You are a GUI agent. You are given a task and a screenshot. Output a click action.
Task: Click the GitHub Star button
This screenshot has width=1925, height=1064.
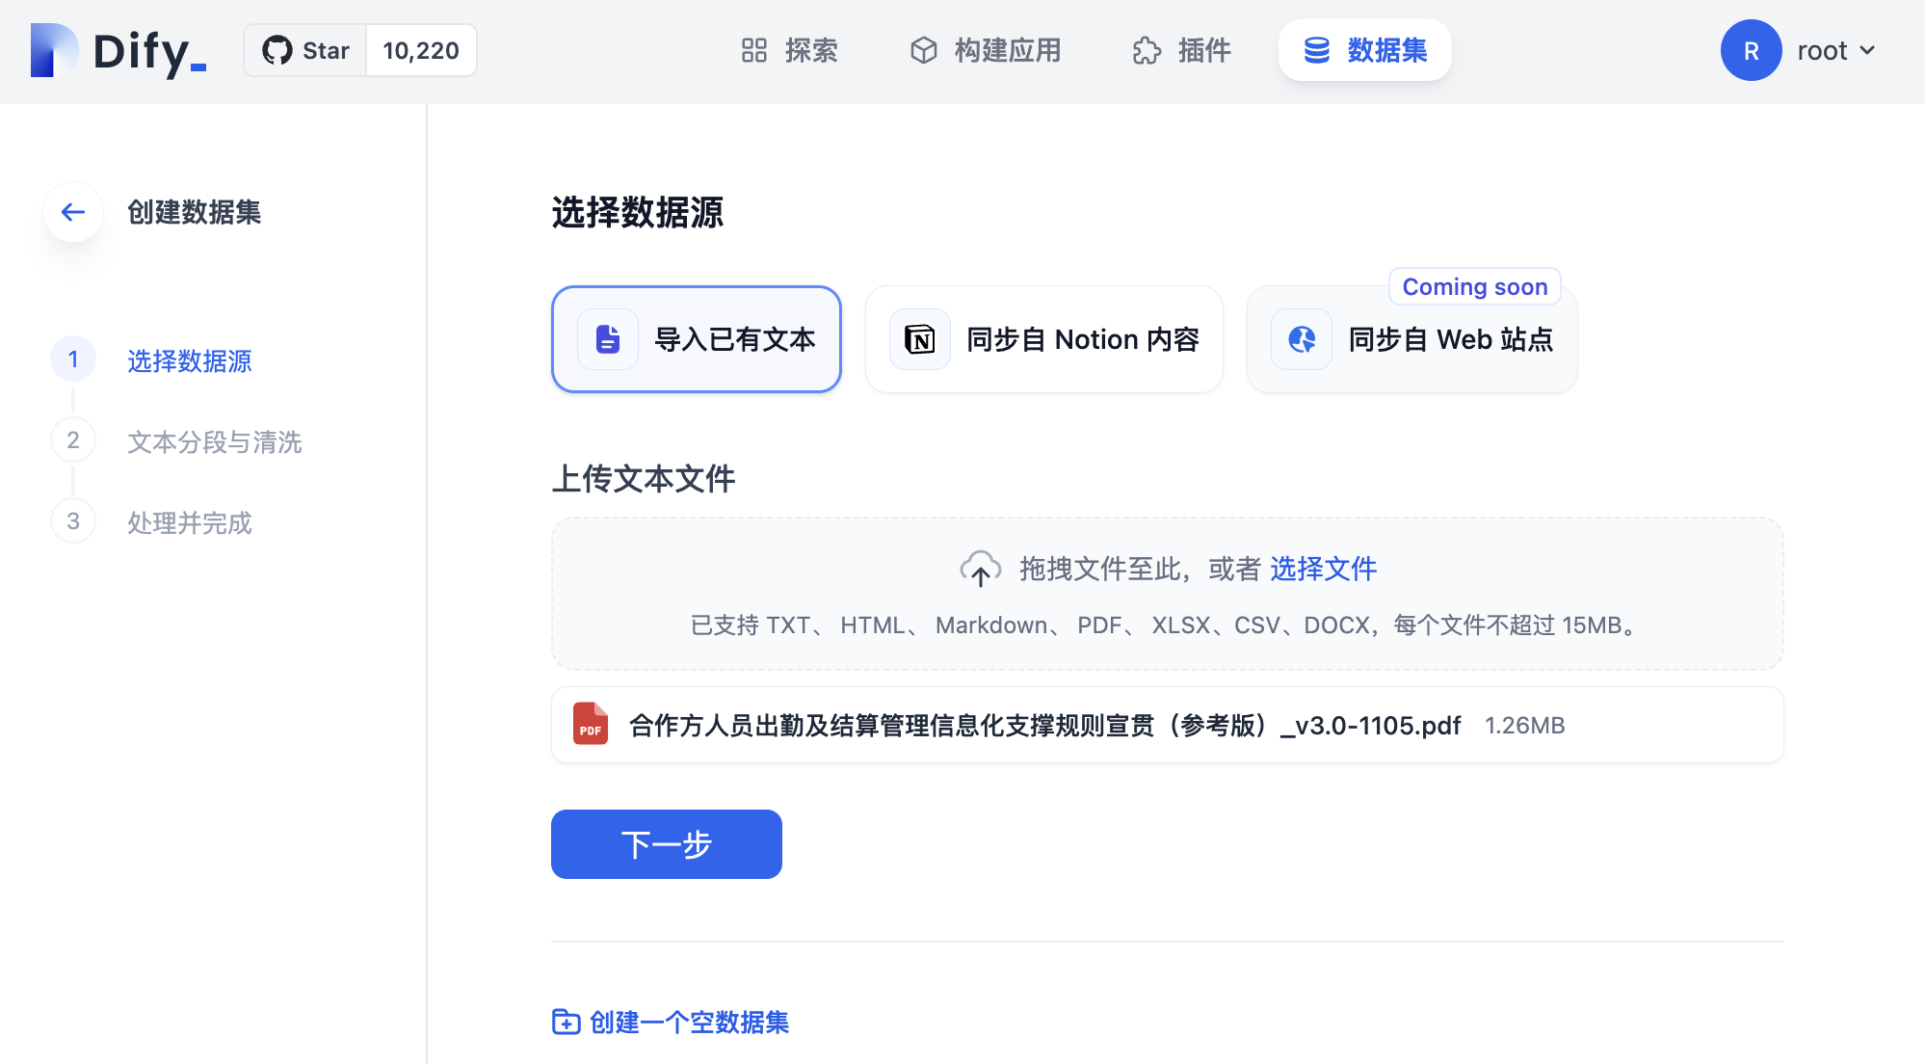point(305,50)
